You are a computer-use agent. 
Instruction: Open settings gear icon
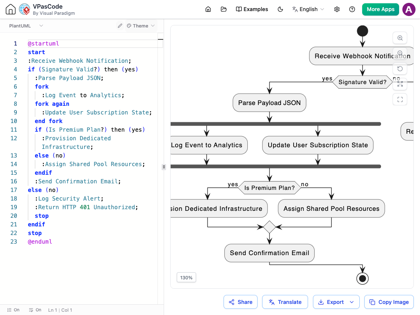337,9
